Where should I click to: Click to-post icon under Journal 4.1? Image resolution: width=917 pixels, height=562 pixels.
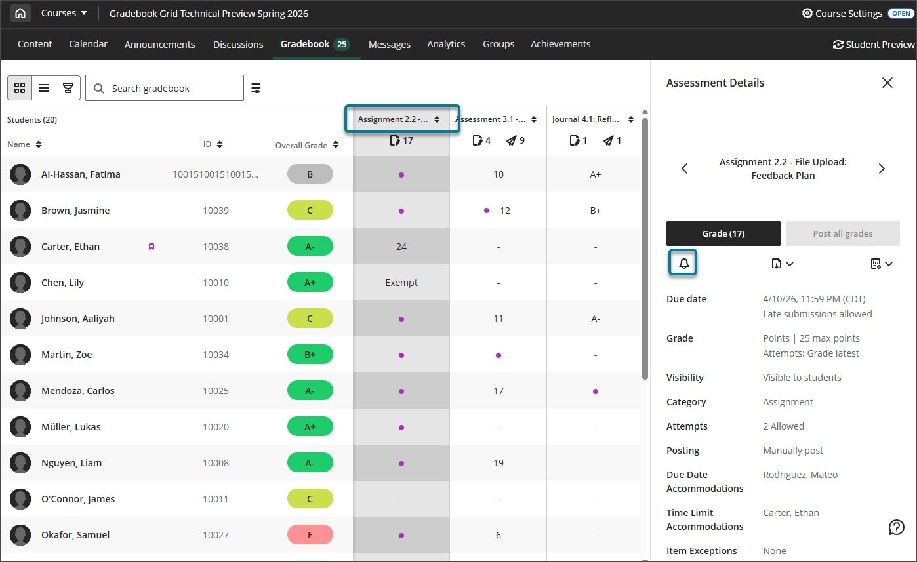(609, 140)
